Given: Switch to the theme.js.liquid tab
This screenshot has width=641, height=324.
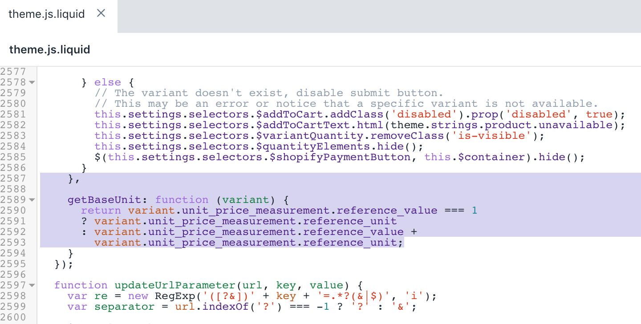Looking at the screenshot, I should click(47, 14).
